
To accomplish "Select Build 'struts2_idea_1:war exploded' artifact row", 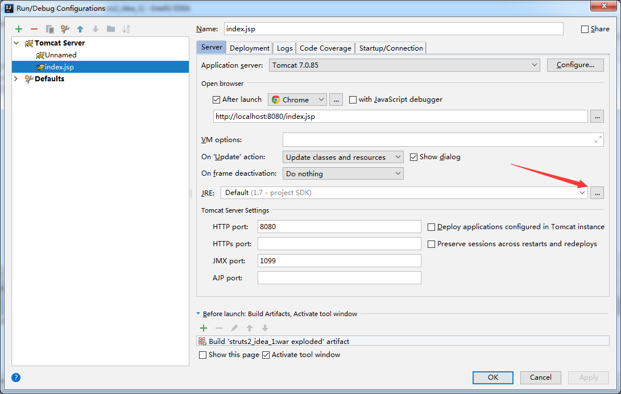I will tap(403, 341).
